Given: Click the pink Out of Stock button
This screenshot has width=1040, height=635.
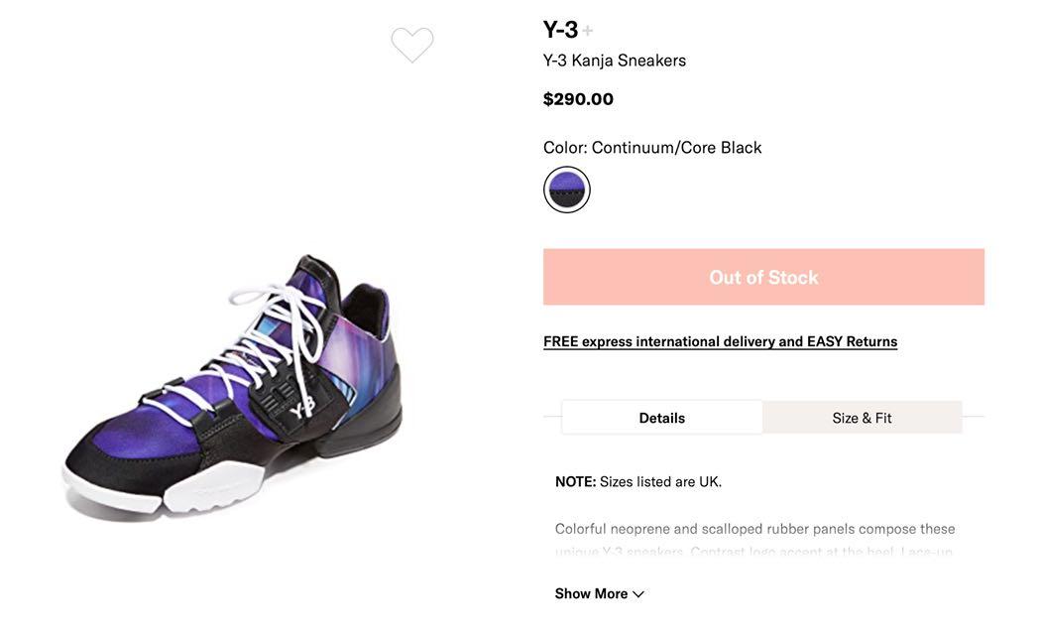Looking at the screenshot, I should point(763,277).
